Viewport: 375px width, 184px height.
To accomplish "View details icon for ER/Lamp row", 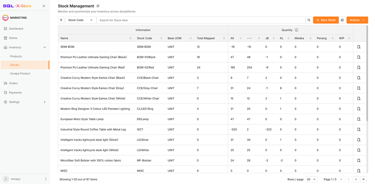I will pyautogui.click(x=359, y=119).
